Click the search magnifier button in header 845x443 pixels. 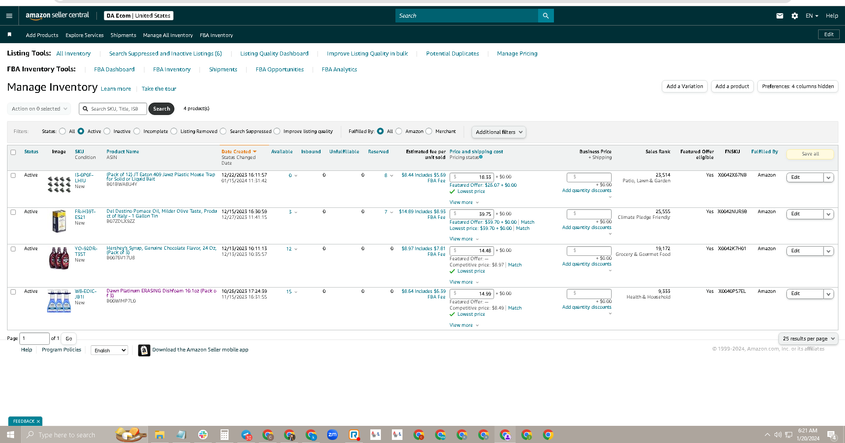tap(546, 16)
